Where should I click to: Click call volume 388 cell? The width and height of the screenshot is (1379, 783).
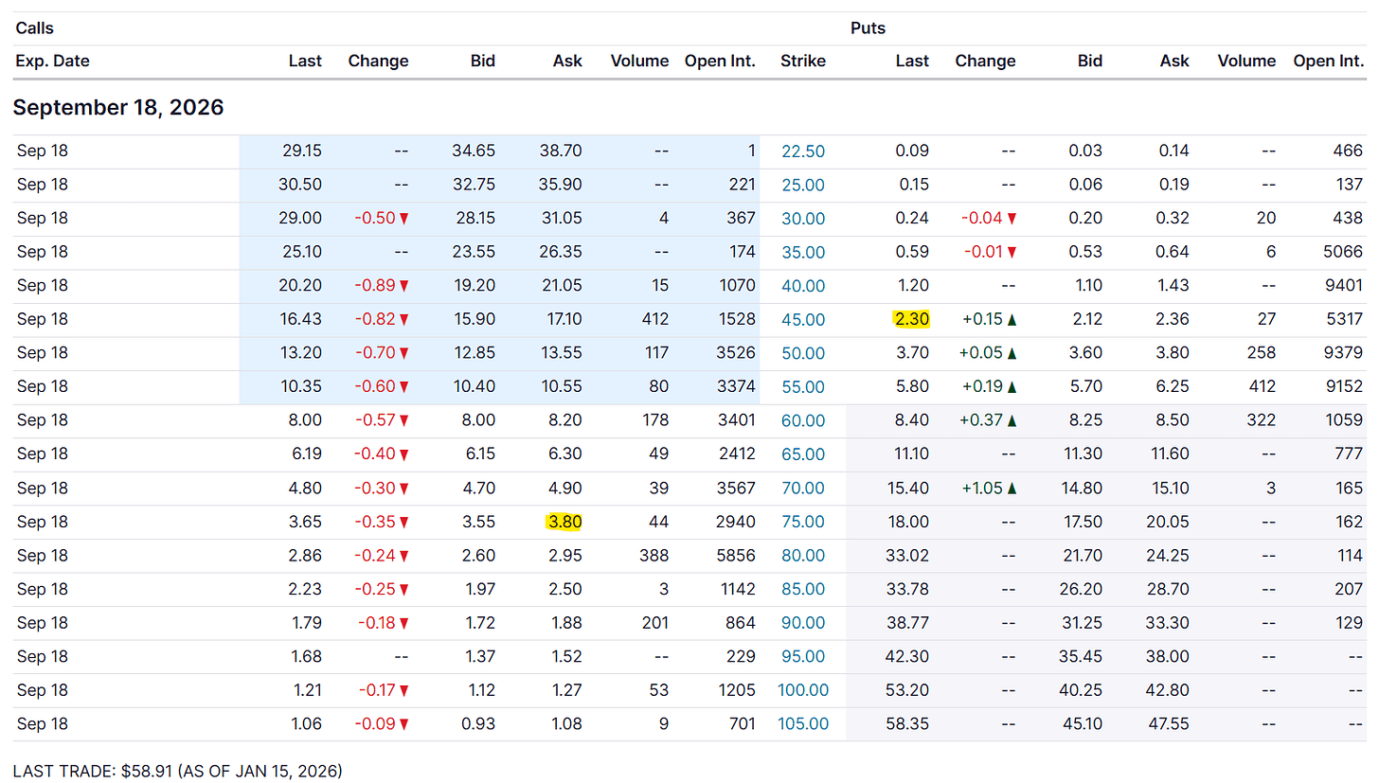654,556
